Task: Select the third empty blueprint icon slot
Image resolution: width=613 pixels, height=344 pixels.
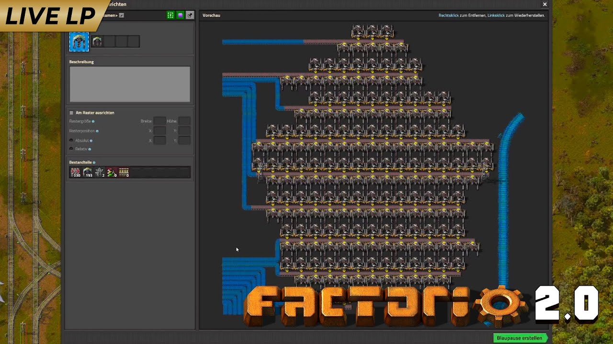Action: click(x=121, y=42)
